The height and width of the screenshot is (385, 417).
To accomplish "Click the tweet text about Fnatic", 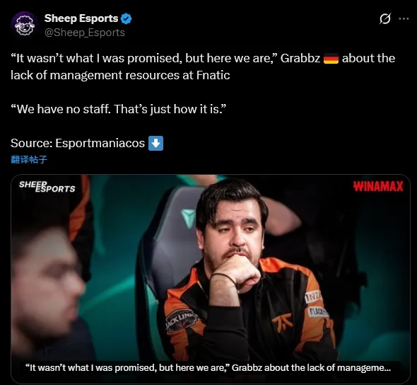I will pyautogui.click(x=203, y=67).
